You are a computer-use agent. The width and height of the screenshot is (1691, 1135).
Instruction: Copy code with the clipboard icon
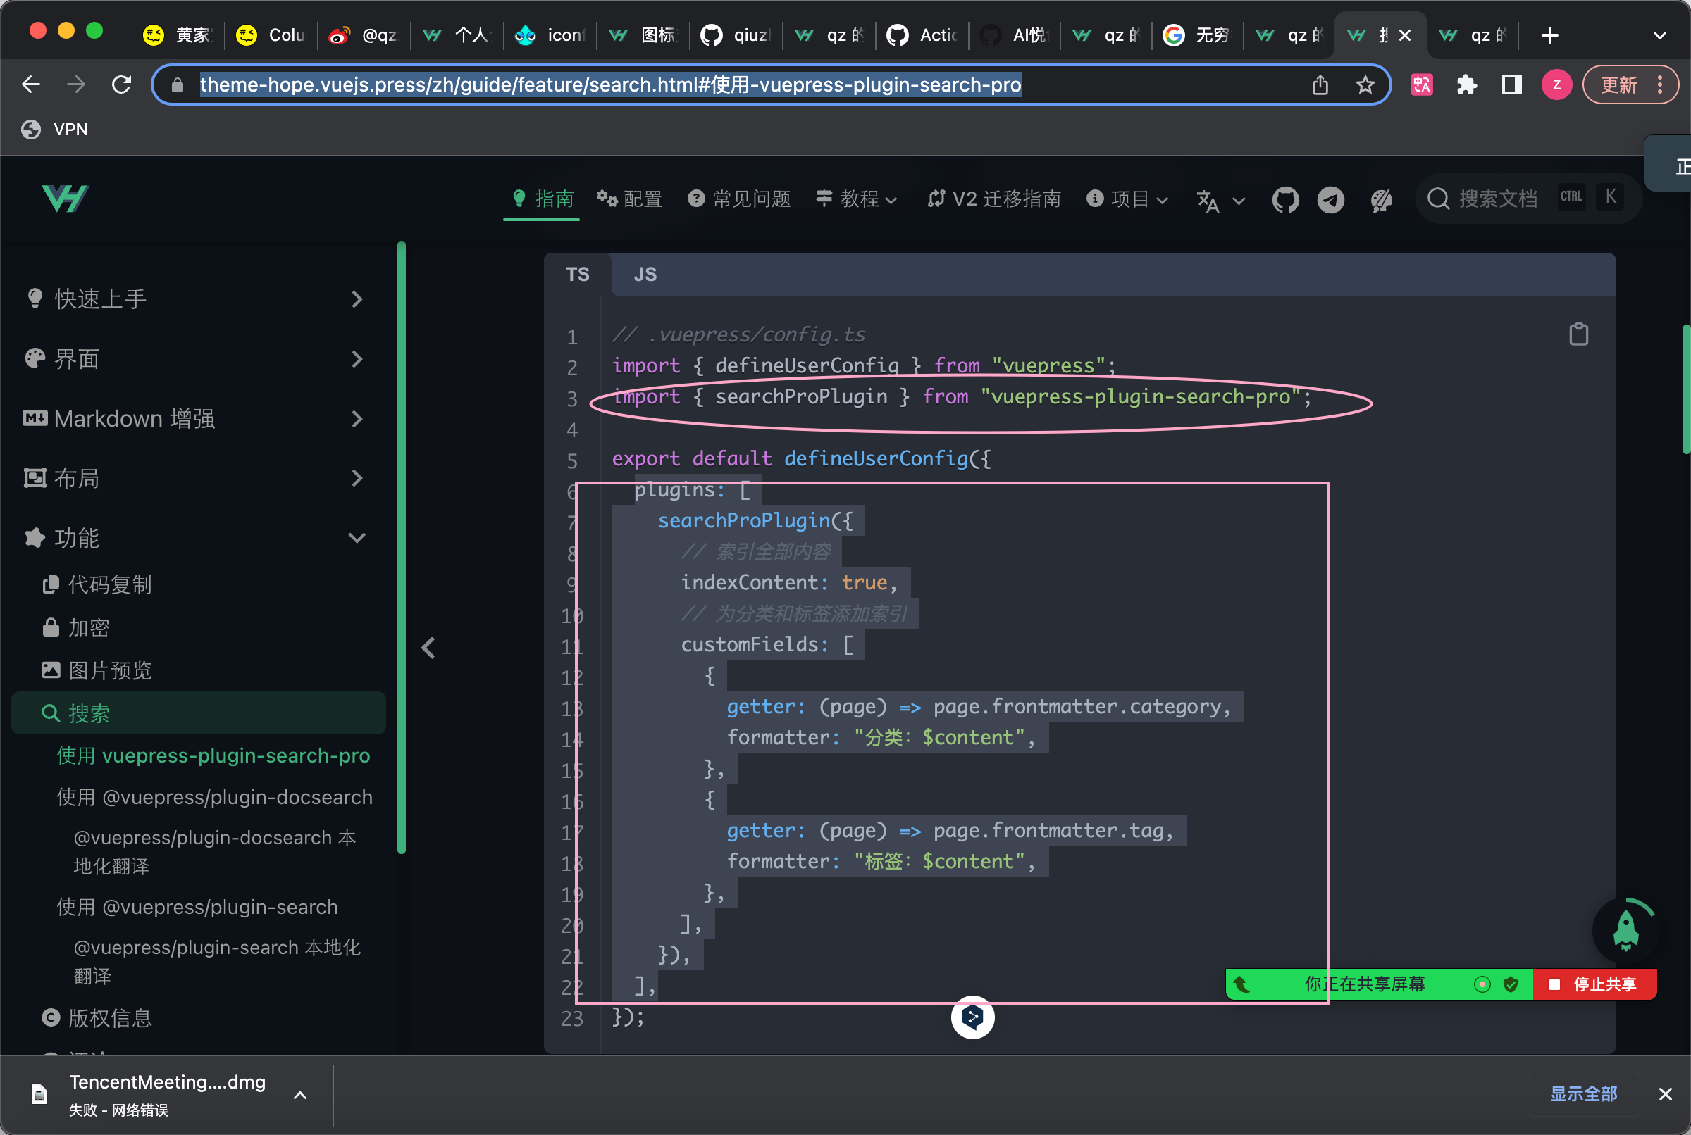click(x=1578, y=334)
